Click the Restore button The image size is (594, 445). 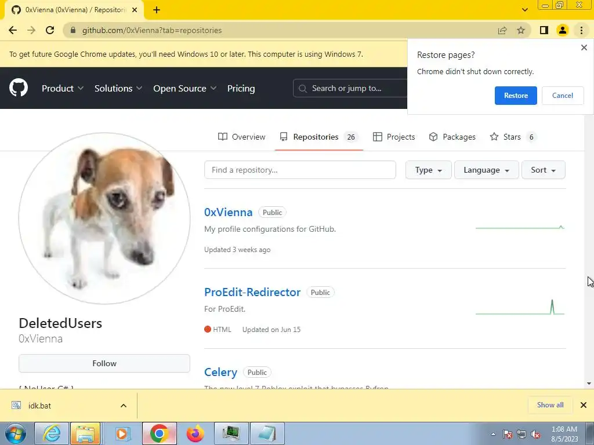tap(516, 96)
